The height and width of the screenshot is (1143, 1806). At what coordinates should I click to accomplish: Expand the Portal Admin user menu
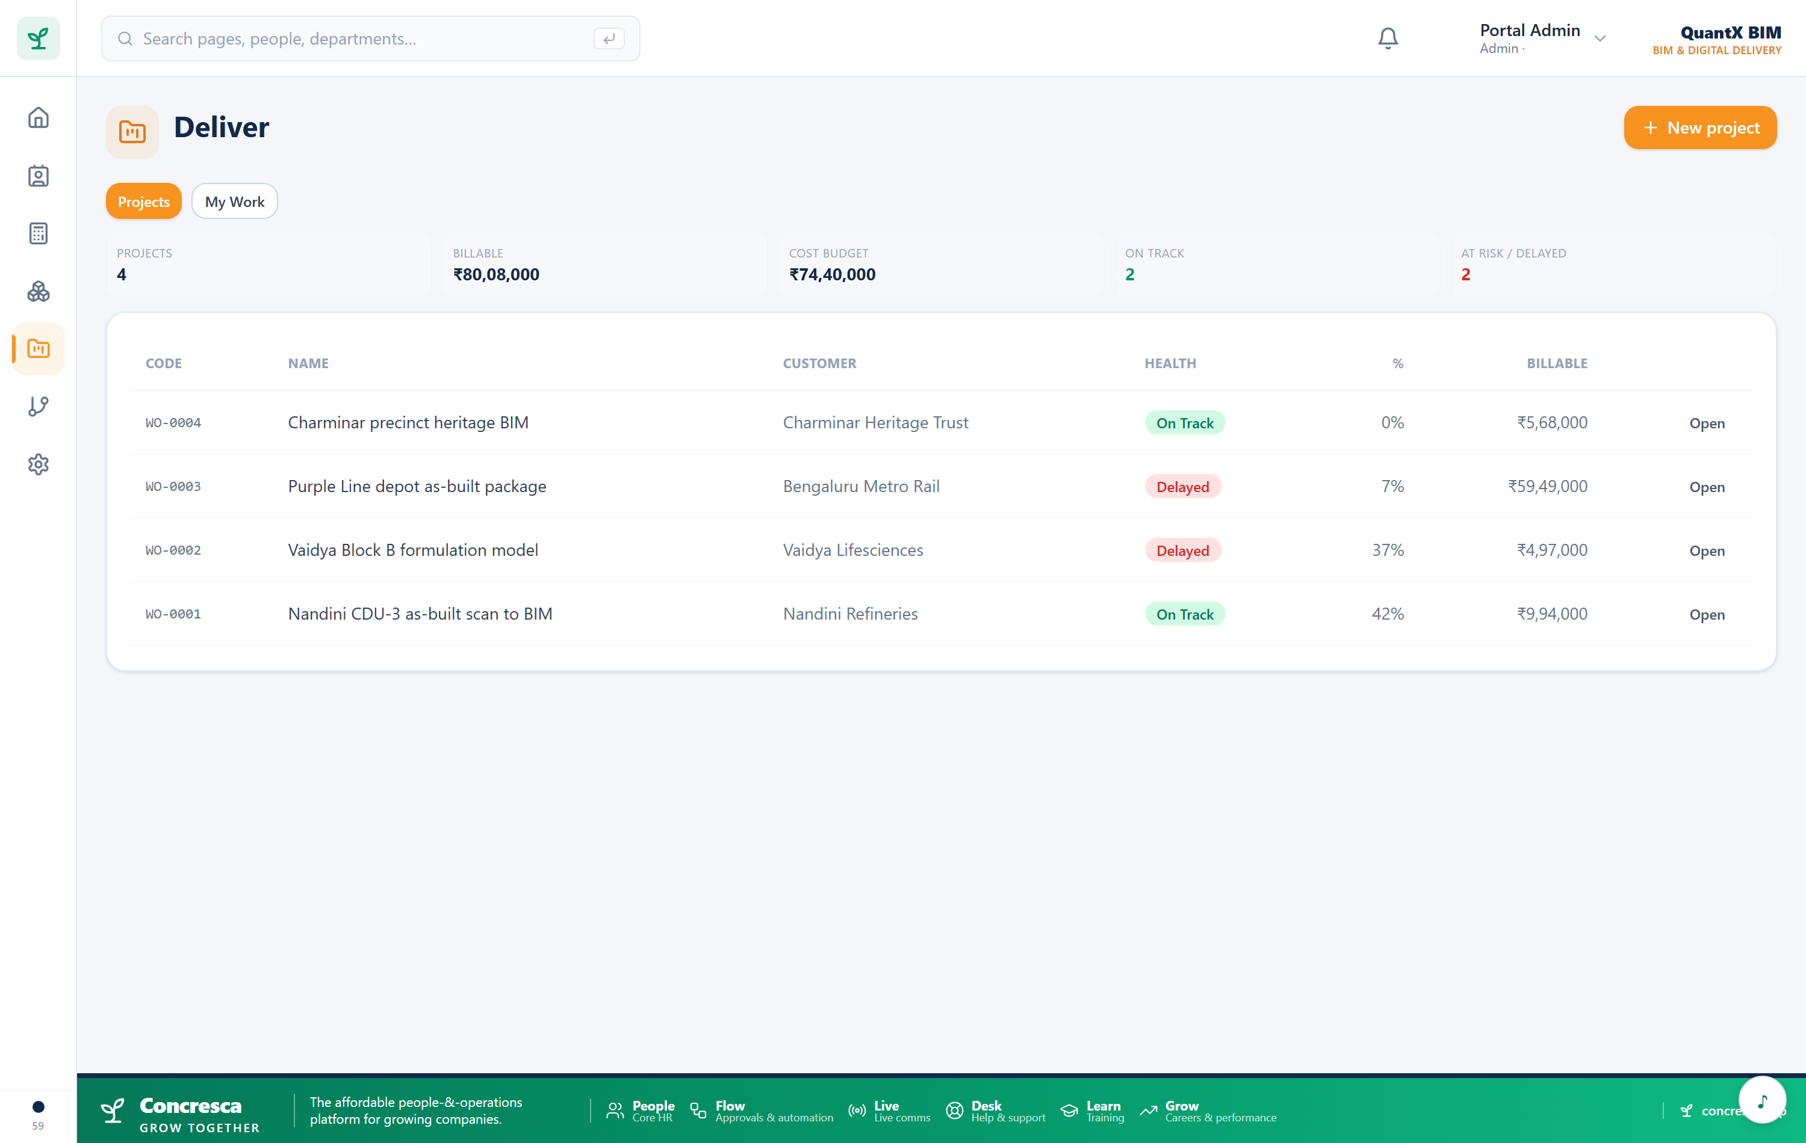tap(1542, 39)
